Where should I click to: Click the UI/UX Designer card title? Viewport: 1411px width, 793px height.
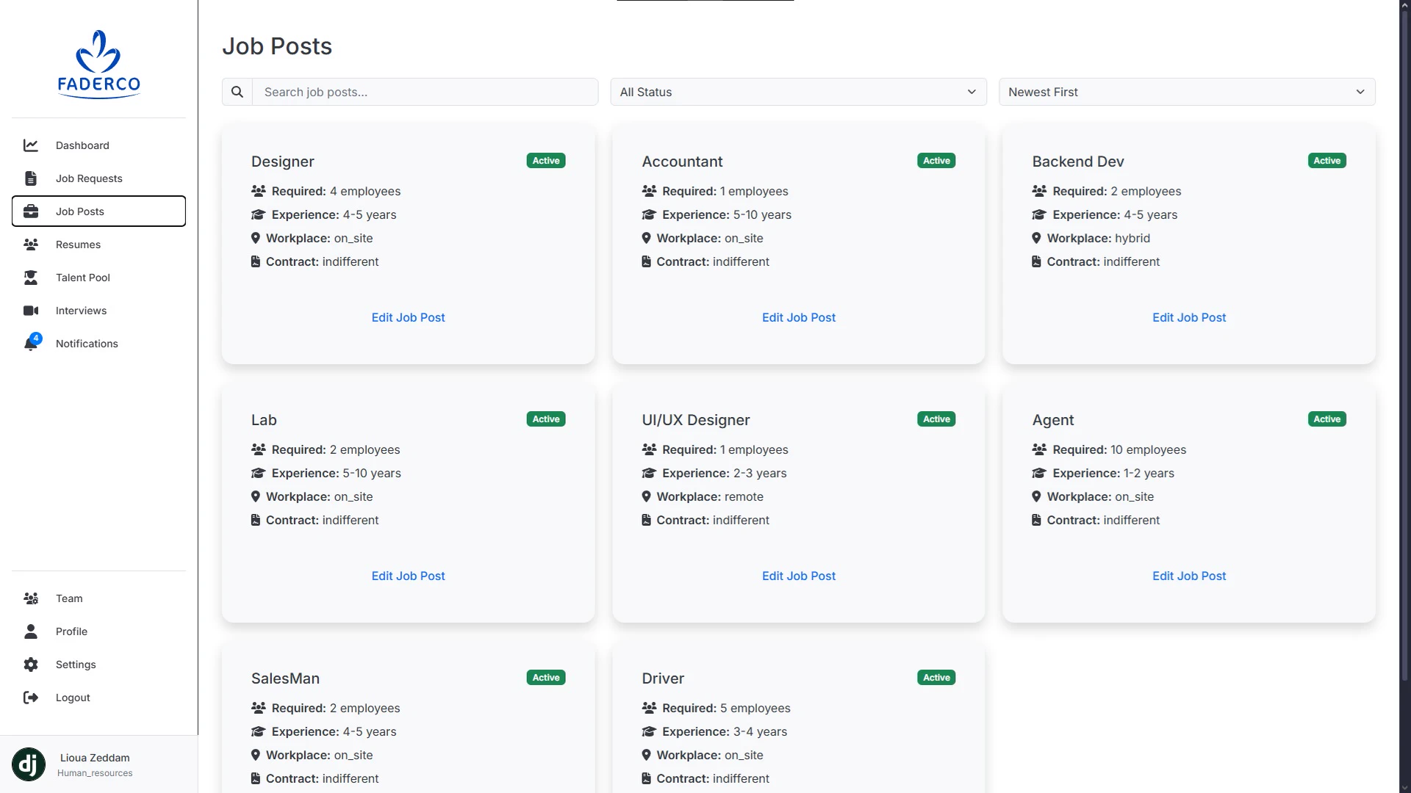696,420
